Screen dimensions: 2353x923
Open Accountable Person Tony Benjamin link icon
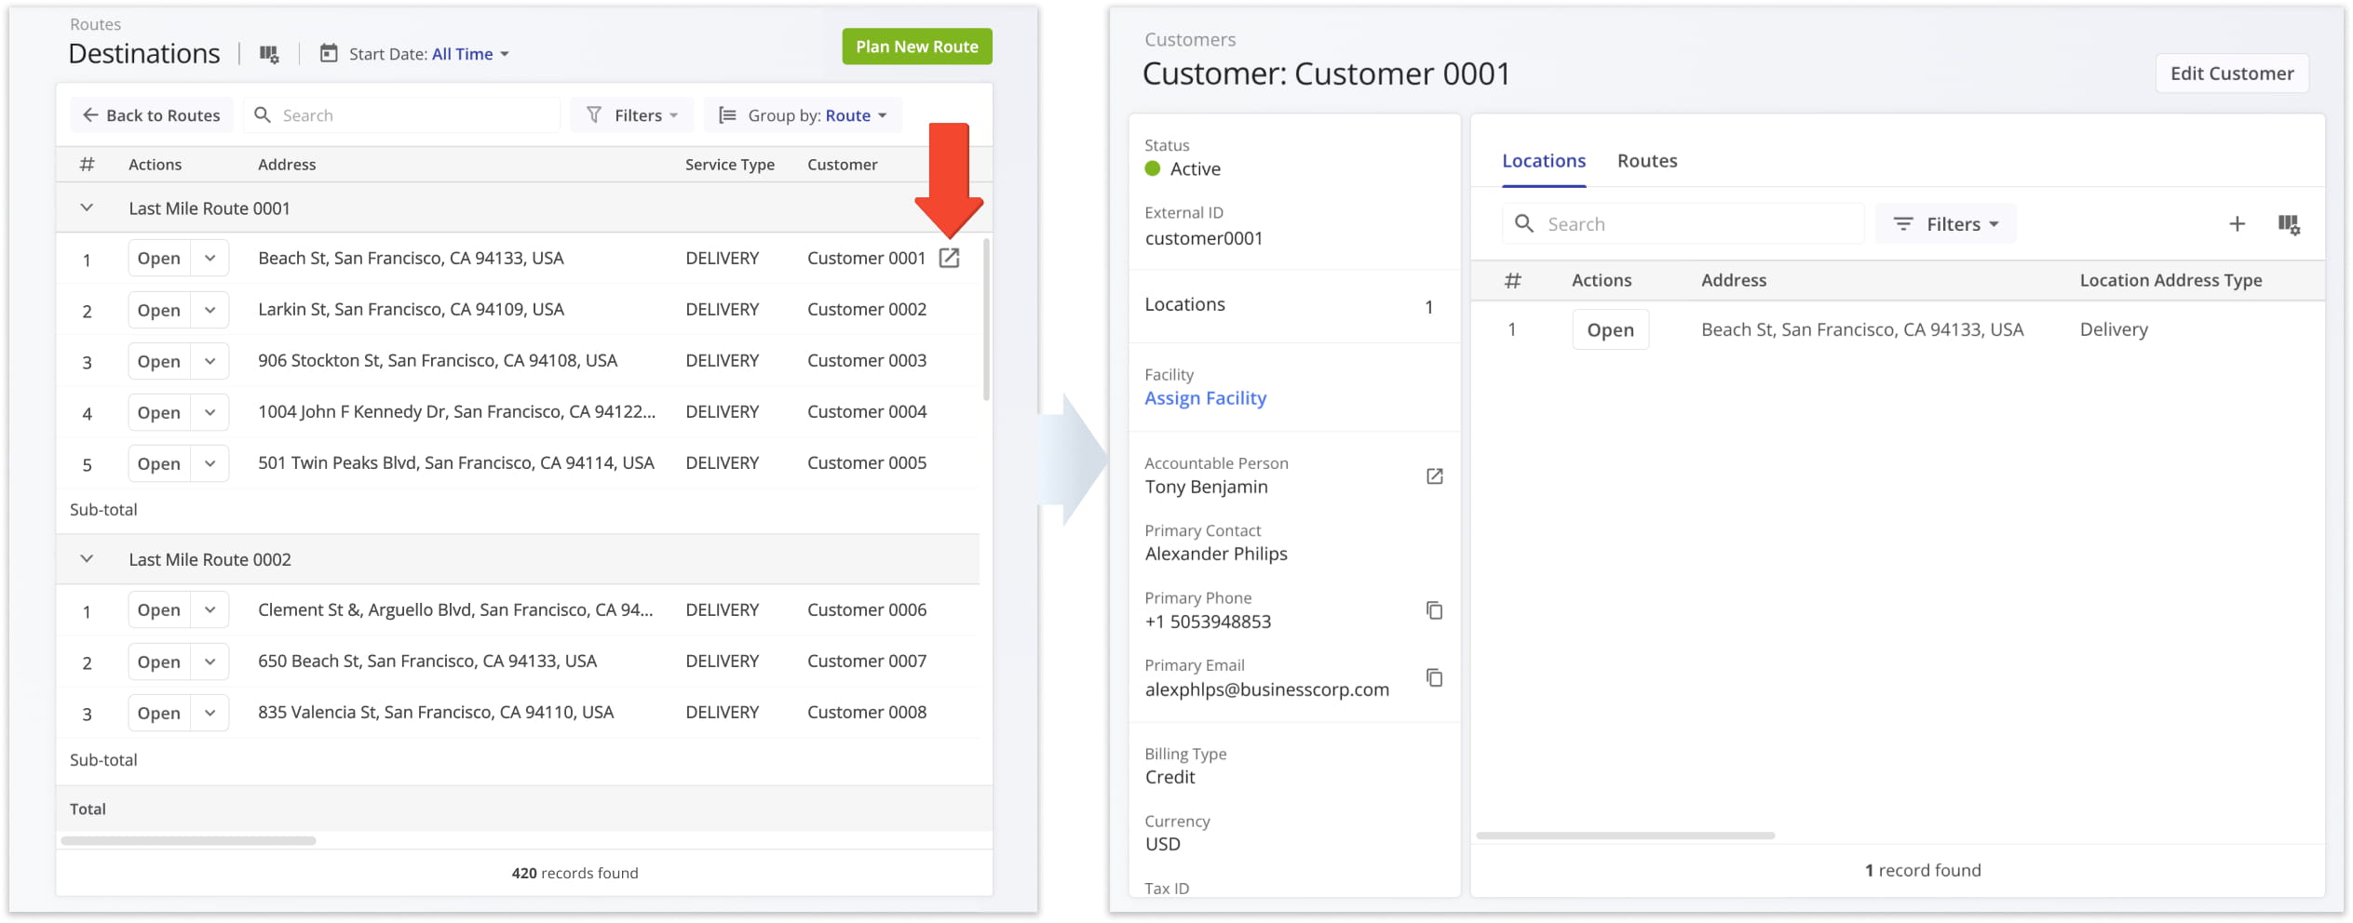coord(1434,476)
